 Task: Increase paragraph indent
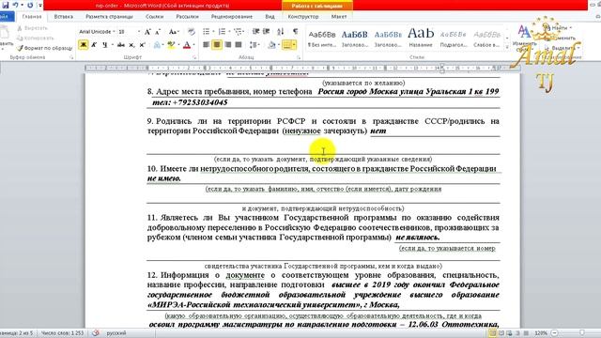coord(266,32)
